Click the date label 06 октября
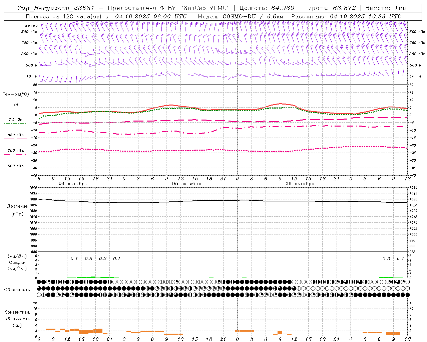 click(300, 184)
